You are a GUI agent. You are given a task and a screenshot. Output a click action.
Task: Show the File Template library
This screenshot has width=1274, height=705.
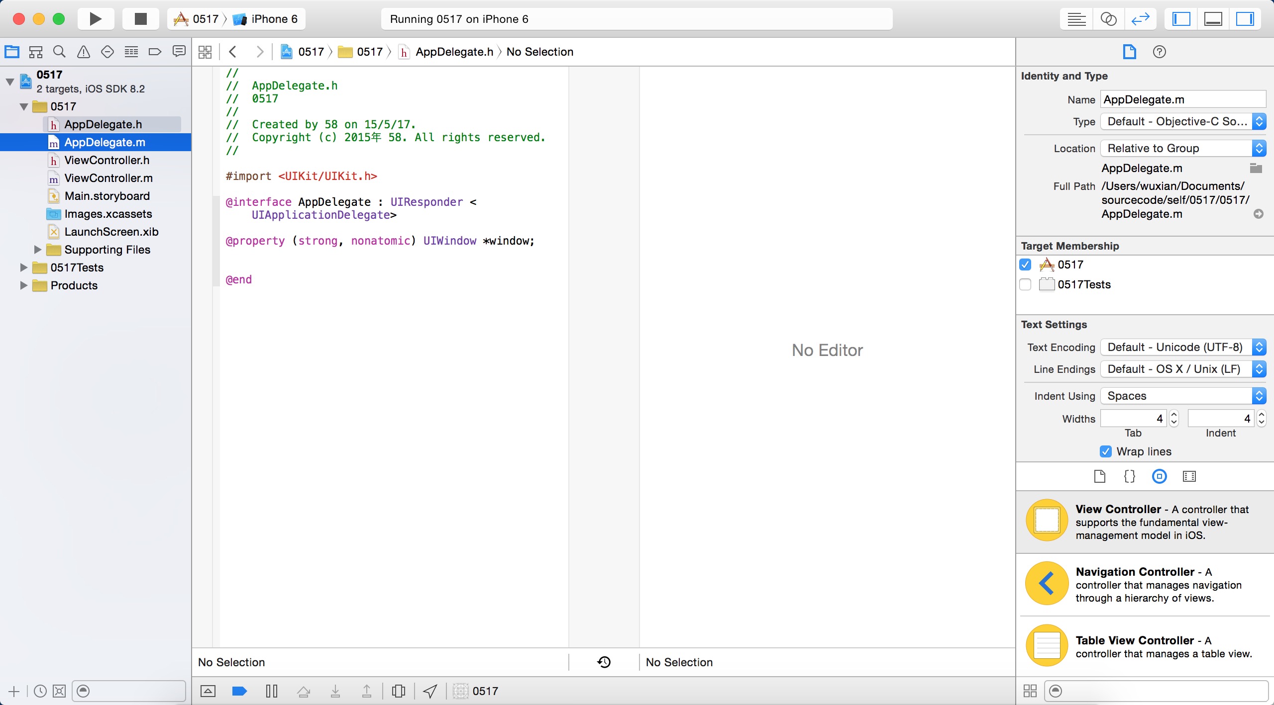click(x=1100, y=476)
